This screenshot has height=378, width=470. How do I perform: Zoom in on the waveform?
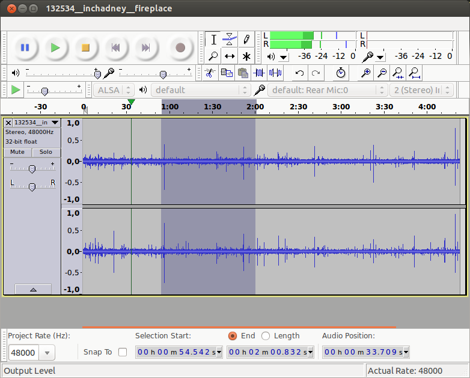point(365,73)
